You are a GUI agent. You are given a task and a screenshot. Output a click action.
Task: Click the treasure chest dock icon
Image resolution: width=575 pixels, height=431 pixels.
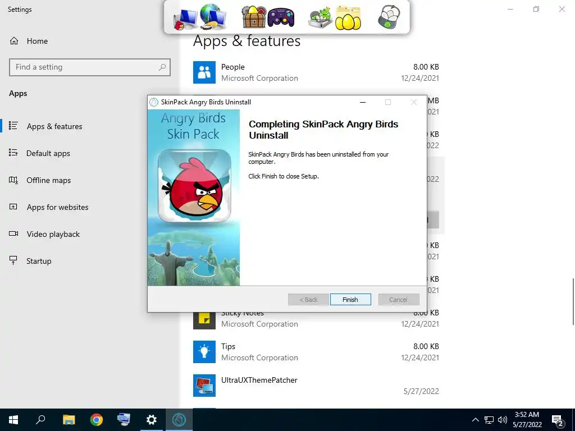[253, 17]
